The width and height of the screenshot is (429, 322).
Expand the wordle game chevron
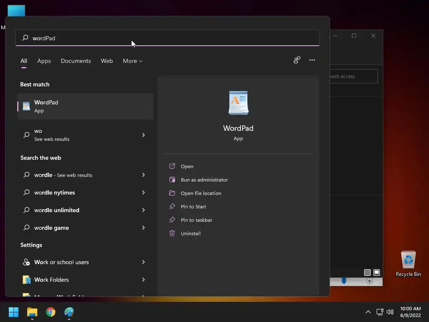tap(143, 228)
